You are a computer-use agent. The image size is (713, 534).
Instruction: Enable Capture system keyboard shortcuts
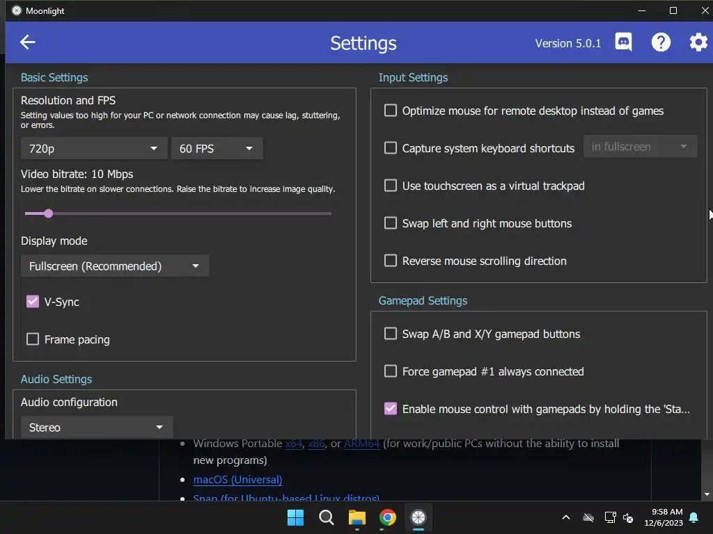point(391,148)
